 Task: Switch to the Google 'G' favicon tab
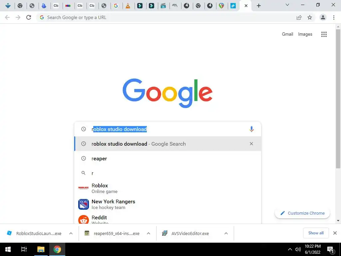pos(116,6)
